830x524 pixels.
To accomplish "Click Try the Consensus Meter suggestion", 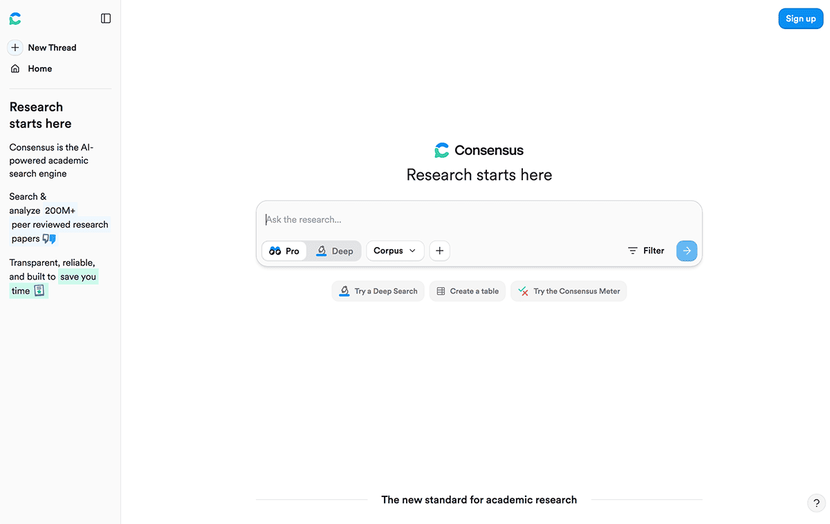I will tap(569, 291).
